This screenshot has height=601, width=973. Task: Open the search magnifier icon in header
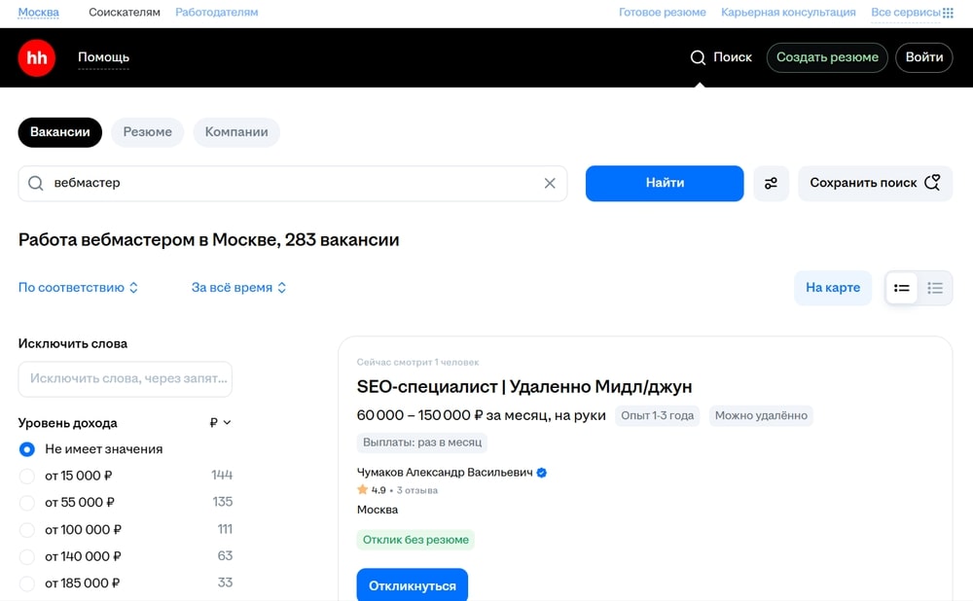(x=698, y=57)
